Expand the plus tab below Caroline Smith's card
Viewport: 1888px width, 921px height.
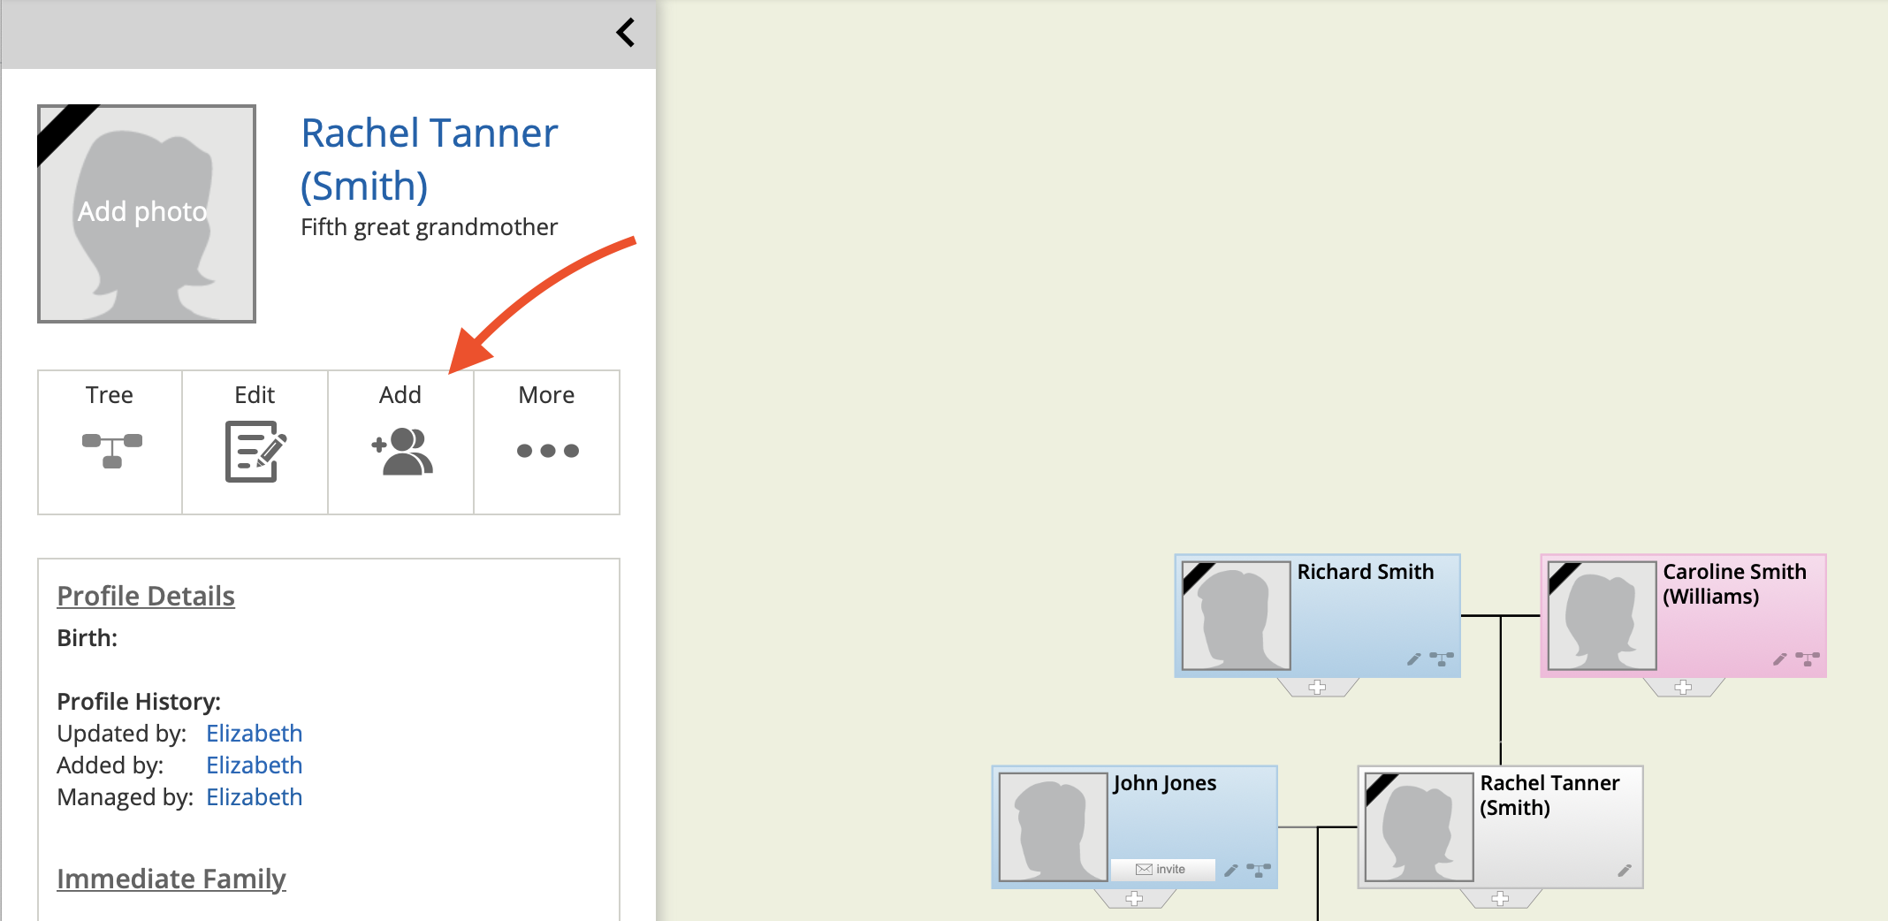pyautogui.click(x=1683, y=688)
